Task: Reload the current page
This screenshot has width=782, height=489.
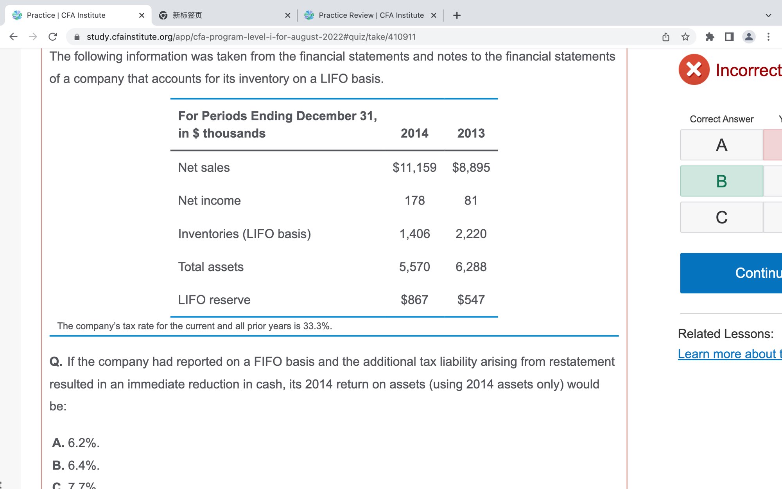Action: pyautogui.click(x=53, y=37)
